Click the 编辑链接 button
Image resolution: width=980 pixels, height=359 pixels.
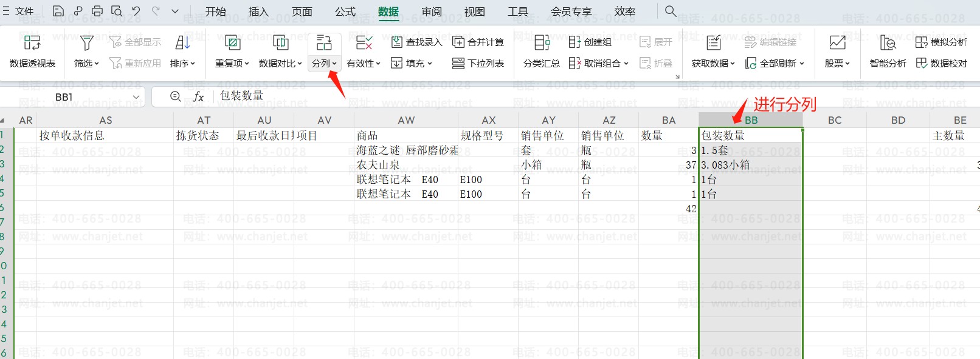pos(770,42)
